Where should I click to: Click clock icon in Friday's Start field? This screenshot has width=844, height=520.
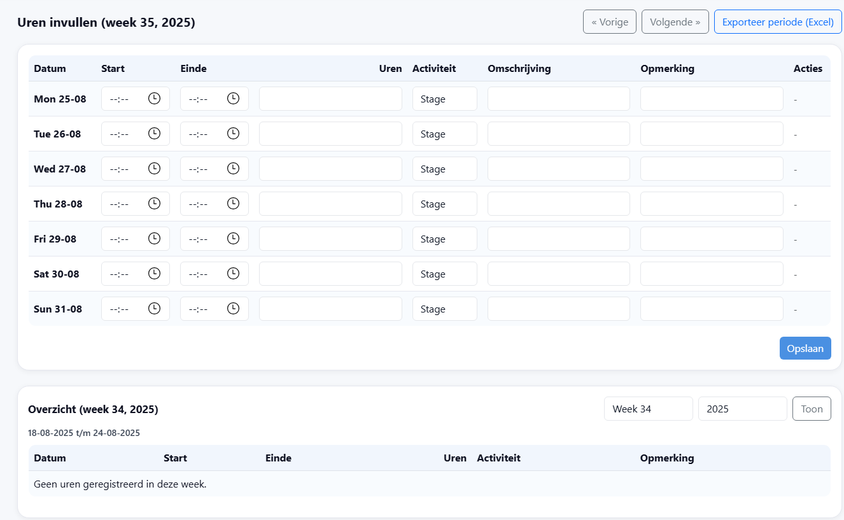[x=154, y=239]
